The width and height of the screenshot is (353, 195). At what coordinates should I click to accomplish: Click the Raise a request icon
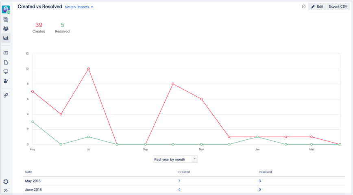[x=6, y=53]
